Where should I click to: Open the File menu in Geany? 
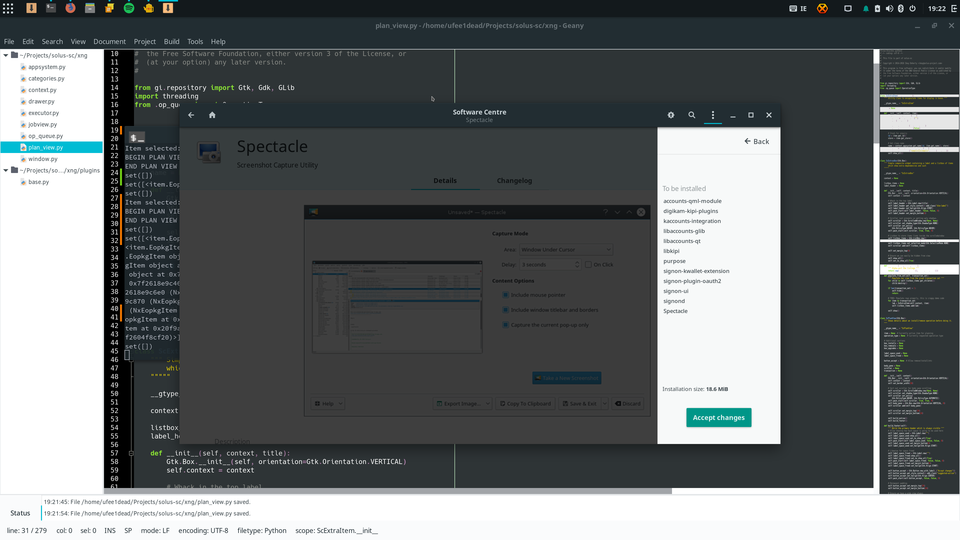(x=9, y=41)
